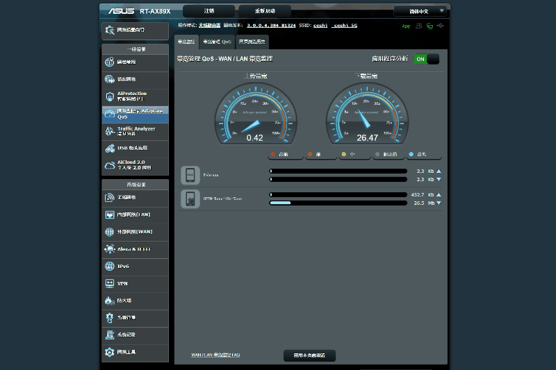Click the ceshi_5G SSID link
556x370 pixels.
[345, 25]
